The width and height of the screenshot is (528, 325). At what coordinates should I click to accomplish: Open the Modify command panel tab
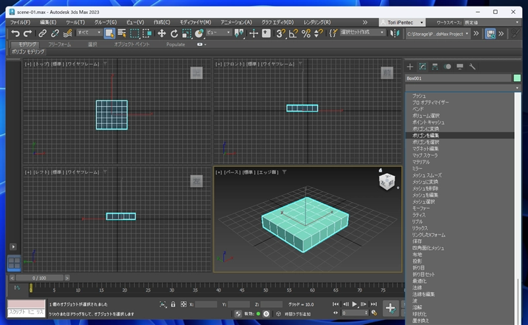click(422, 67)
